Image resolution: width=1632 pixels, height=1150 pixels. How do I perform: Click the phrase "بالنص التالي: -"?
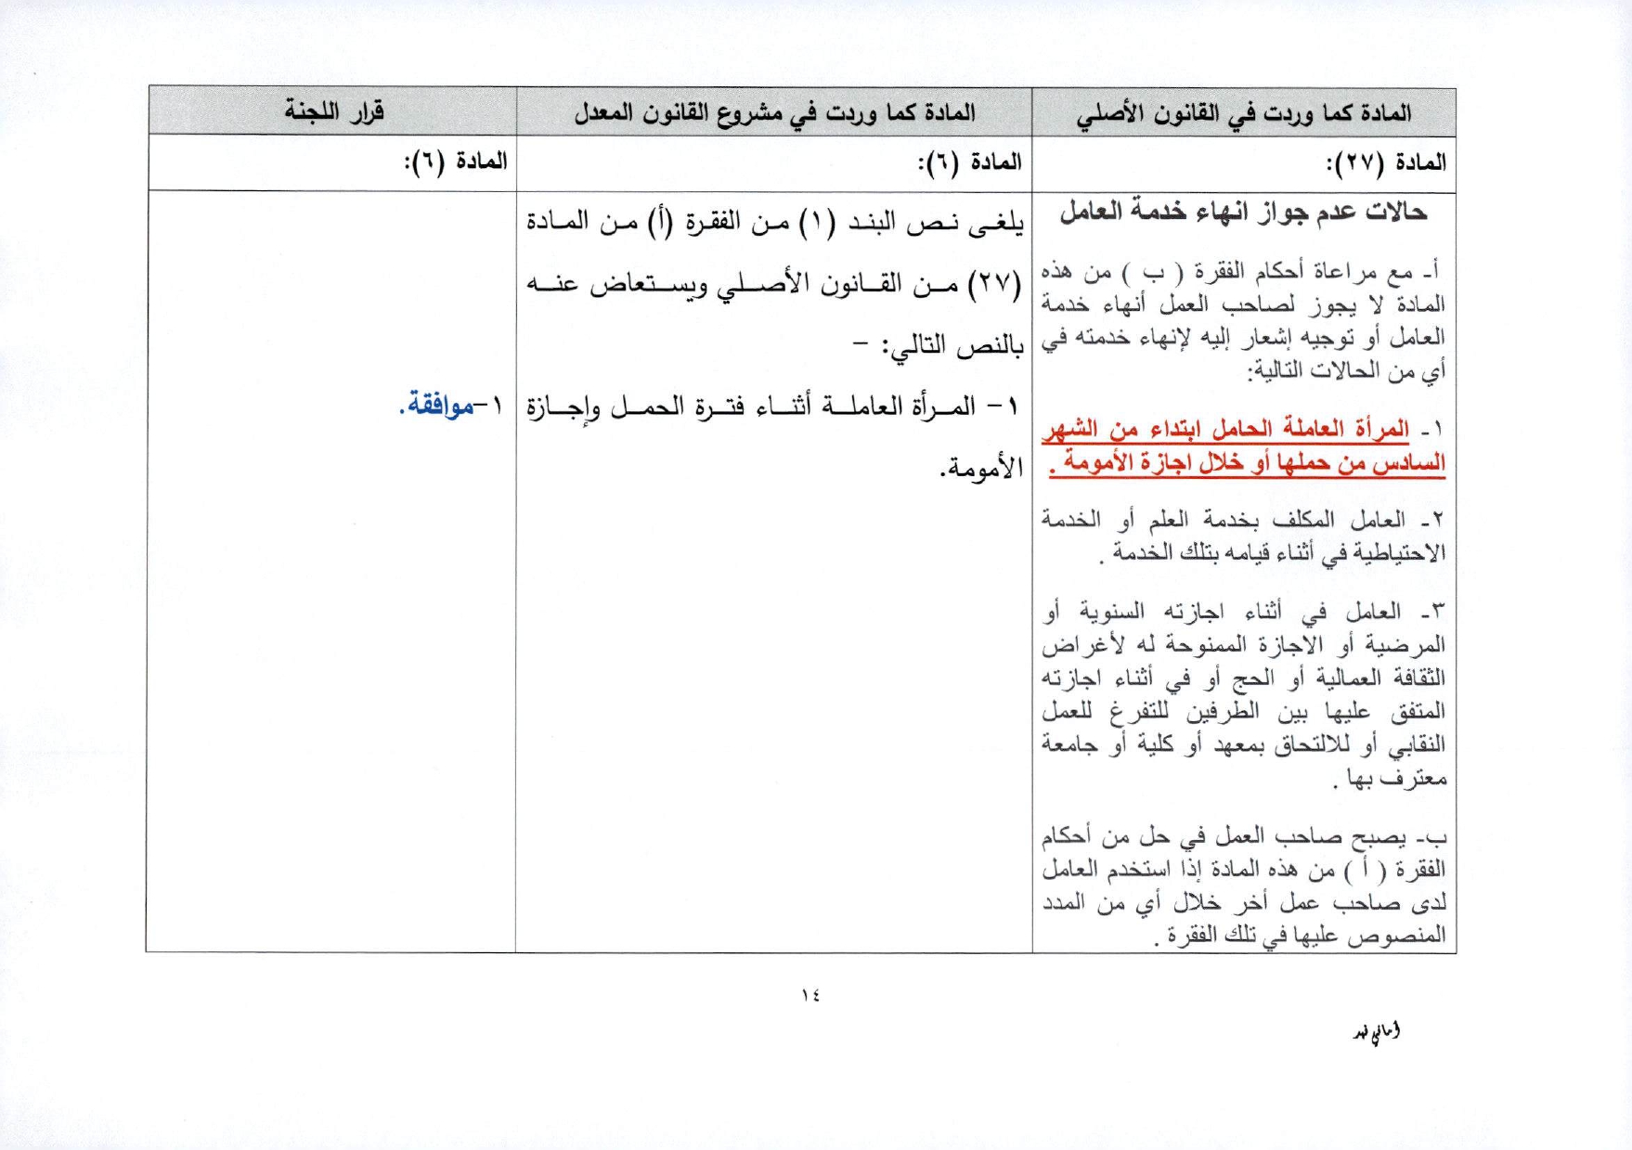[938, 346]
